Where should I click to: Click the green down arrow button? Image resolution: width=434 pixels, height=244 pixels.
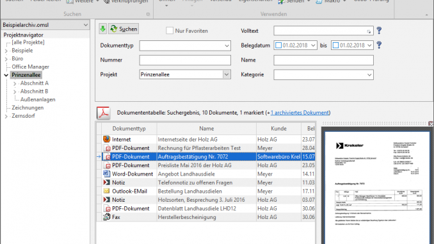click(102, 29)
